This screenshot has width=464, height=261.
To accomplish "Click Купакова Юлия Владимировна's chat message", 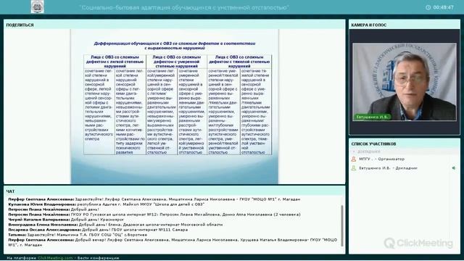I will tap(107, 204).
